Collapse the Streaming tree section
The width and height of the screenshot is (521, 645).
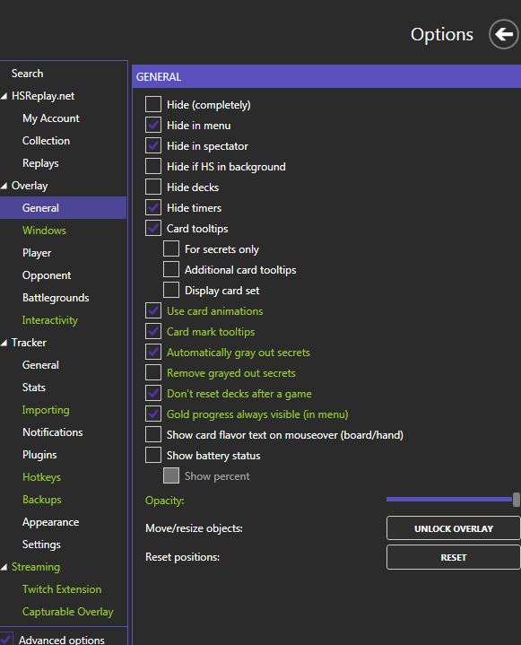pos(4,567)
